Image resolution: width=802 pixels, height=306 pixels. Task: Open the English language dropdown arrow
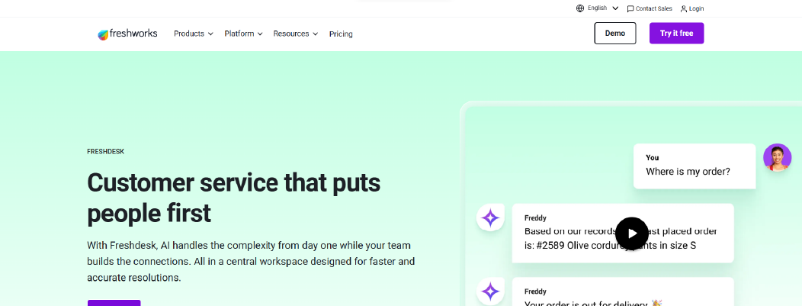point(614,8)
